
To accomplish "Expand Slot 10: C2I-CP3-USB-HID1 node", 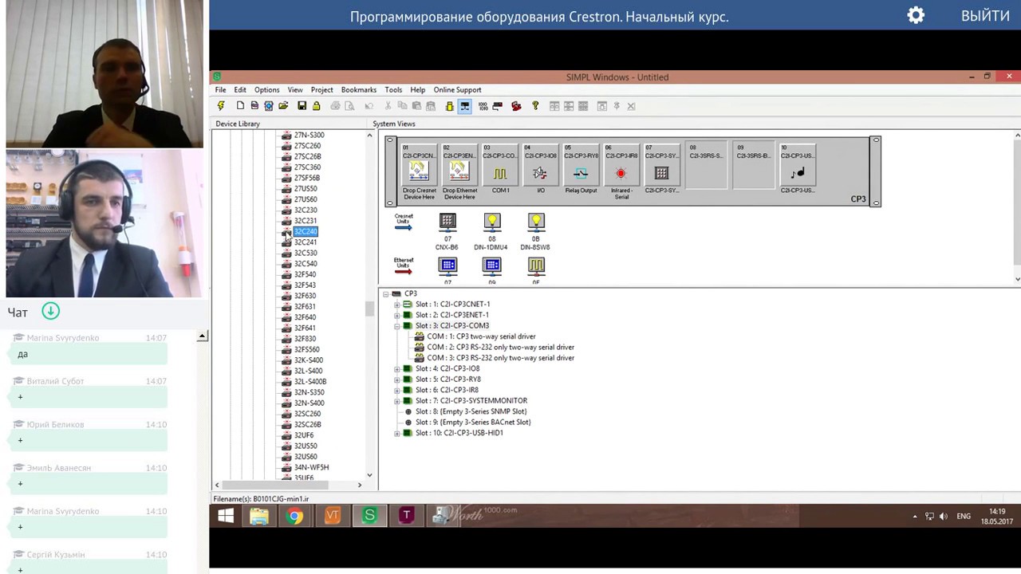I will pos(397,434).
